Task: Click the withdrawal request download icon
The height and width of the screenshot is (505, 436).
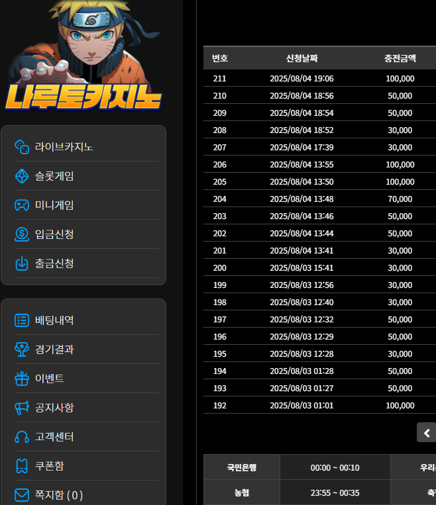Action: tap(22, 263)
